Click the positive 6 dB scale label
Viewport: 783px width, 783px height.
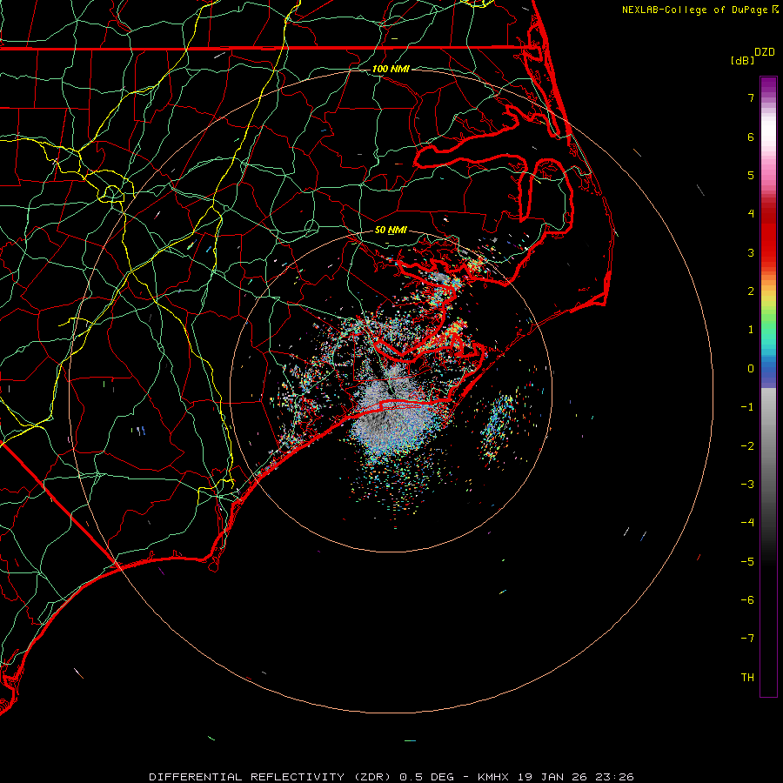point(751,137)
